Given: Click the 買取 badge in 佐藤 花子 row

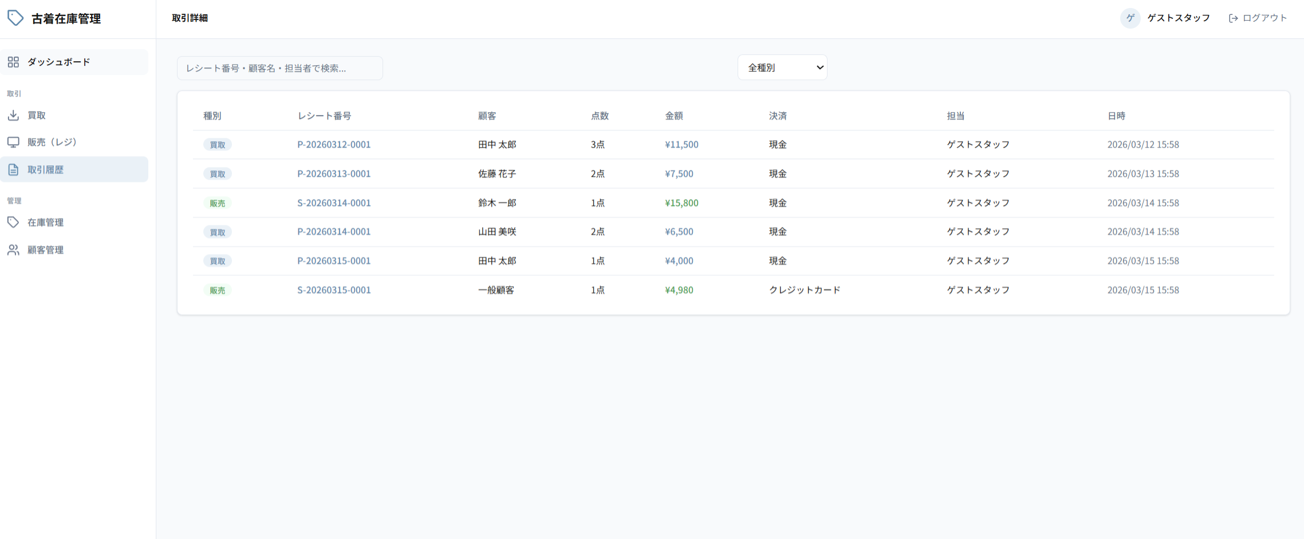Looking at the screenshot, I should coord(217,174).
